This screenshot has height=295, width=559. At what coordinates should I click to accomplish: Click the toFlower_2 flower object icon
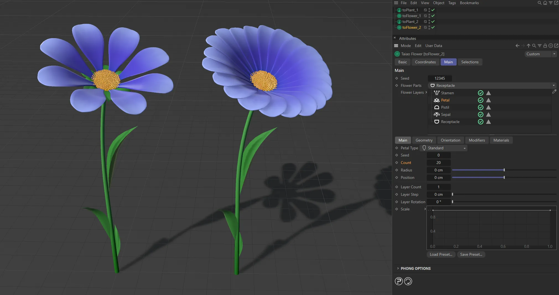[x=399, y=27]
